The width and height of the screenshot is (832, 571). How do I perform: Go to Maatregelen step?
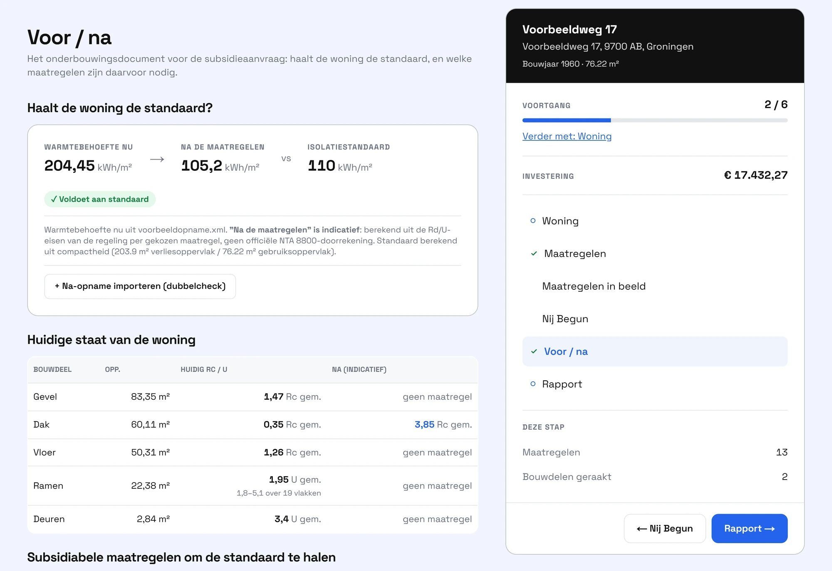655,254
